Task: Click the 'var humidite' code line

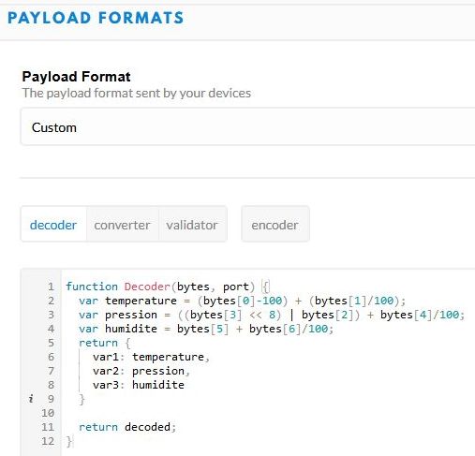Action: coord(206,329)
